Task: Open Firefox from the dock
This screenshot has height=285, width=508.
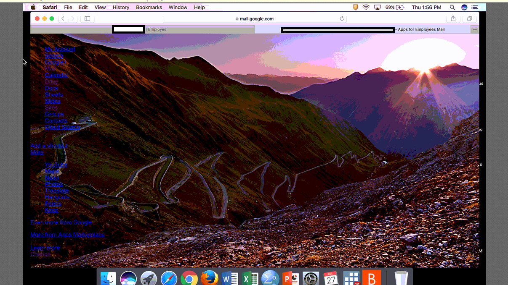Action: click(x=210, y=278)
